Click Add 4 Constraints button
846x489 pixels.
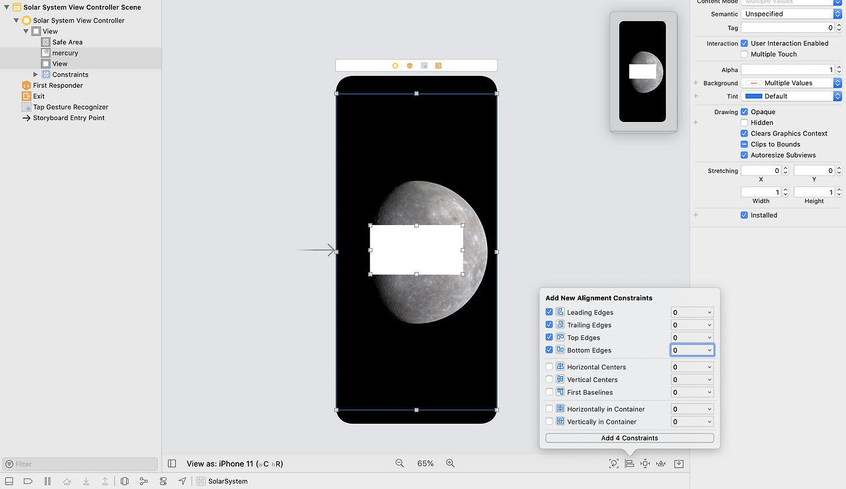point(629,438)
